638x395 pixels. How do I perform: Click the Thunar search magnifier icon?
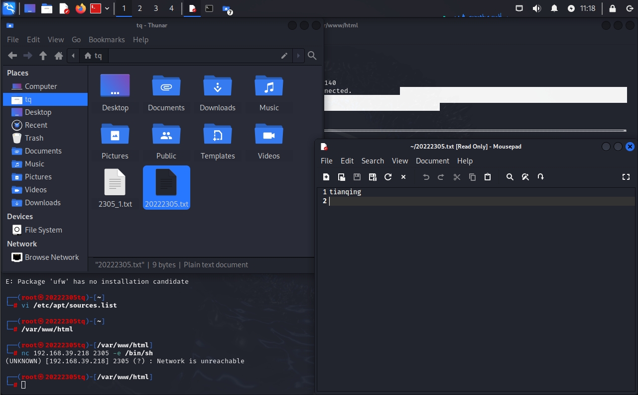pyautogui.click(x=312, y=56)
